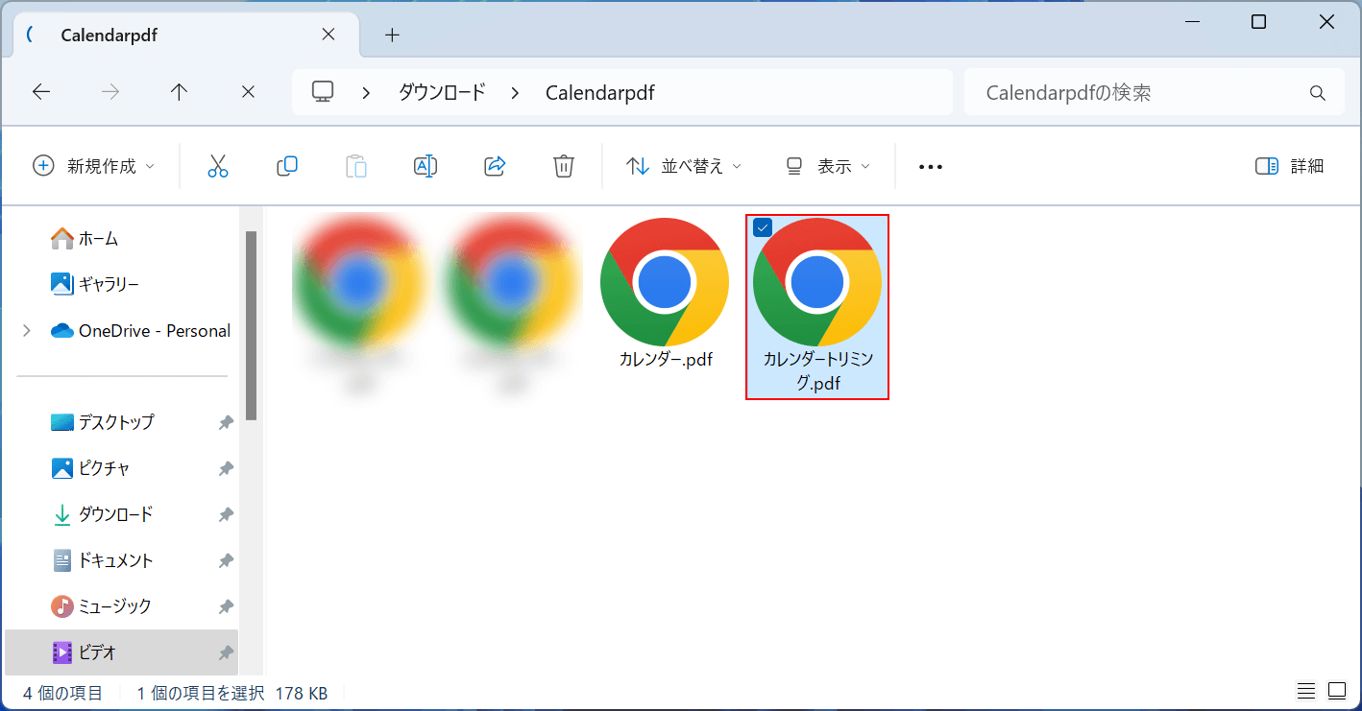Unpin デスクトップ from Quick access
Image resolution: width=1362 pixels, height=711 pixels.
click(x=226, y=422)
